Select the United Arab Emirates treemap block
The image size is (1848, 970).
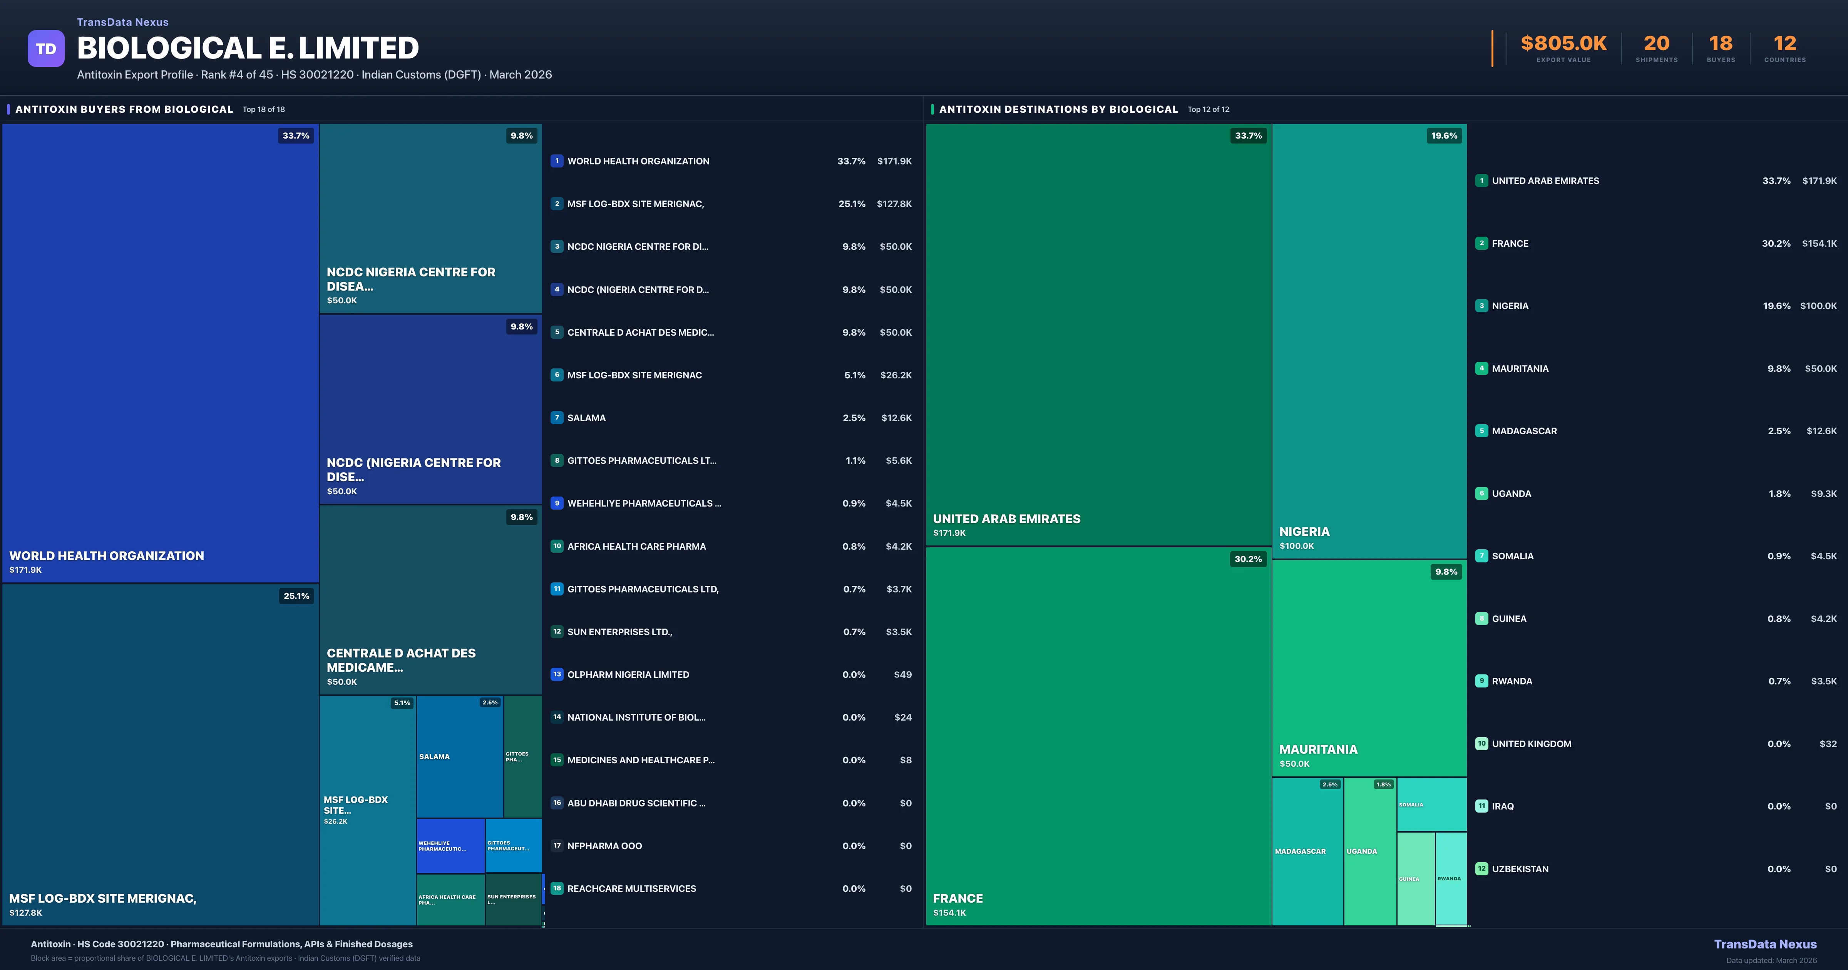pos(1098,334)
